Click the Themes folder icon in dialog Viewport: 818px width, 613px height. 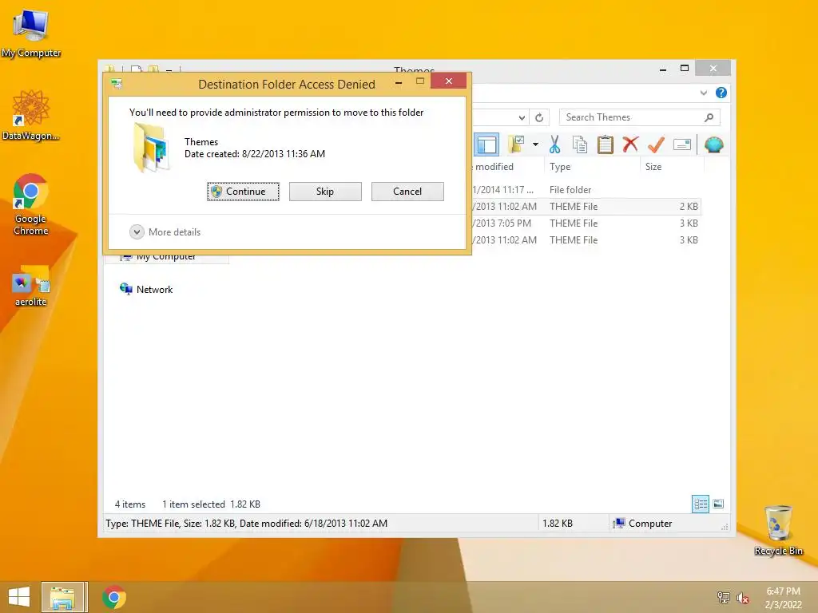tap(151, 148)
